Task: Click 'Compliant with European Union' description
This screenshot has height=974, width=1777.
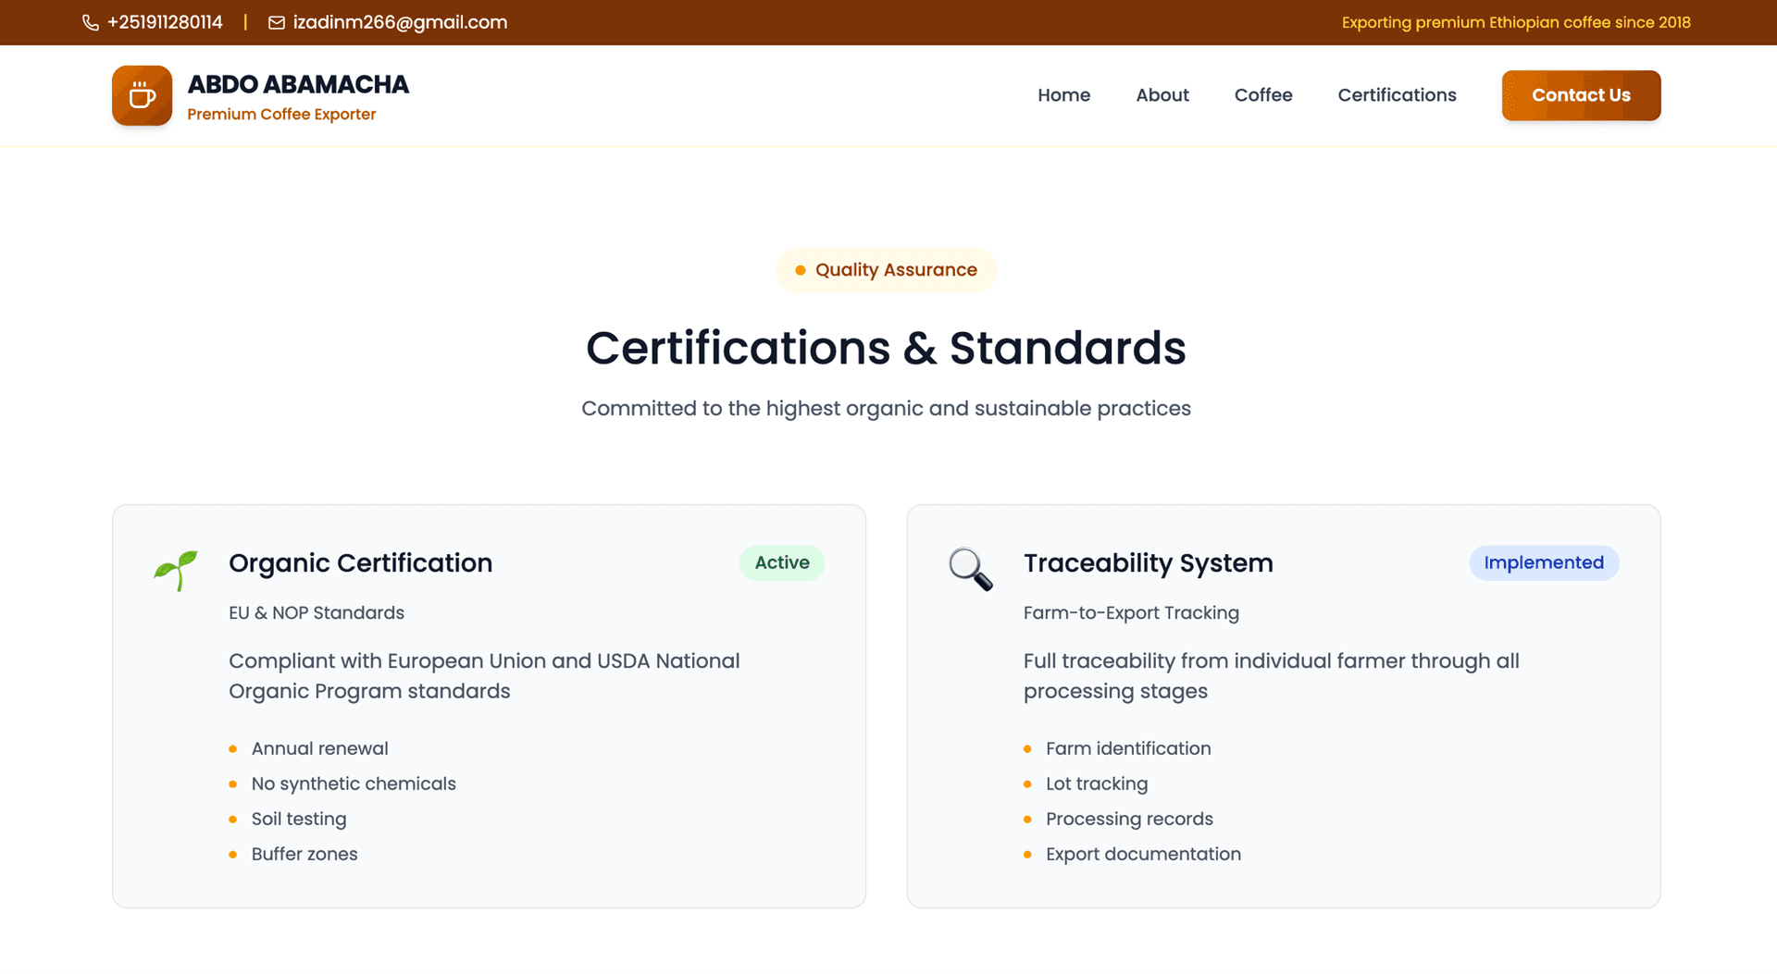Action: click(484, 676)
